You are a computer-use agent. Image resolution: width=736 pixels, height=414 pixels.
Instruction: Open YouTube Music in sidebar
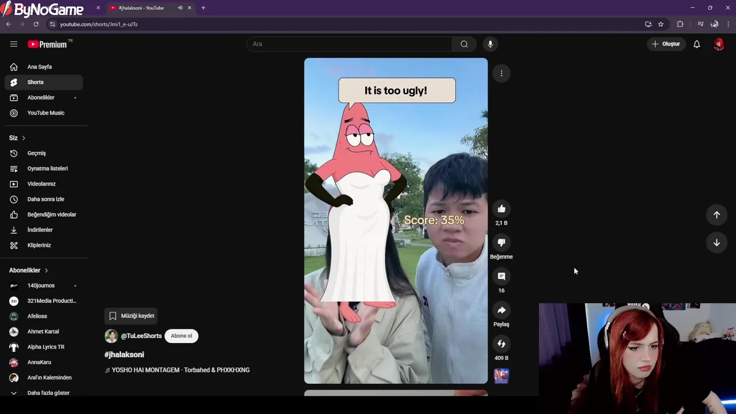coord(44,113)
